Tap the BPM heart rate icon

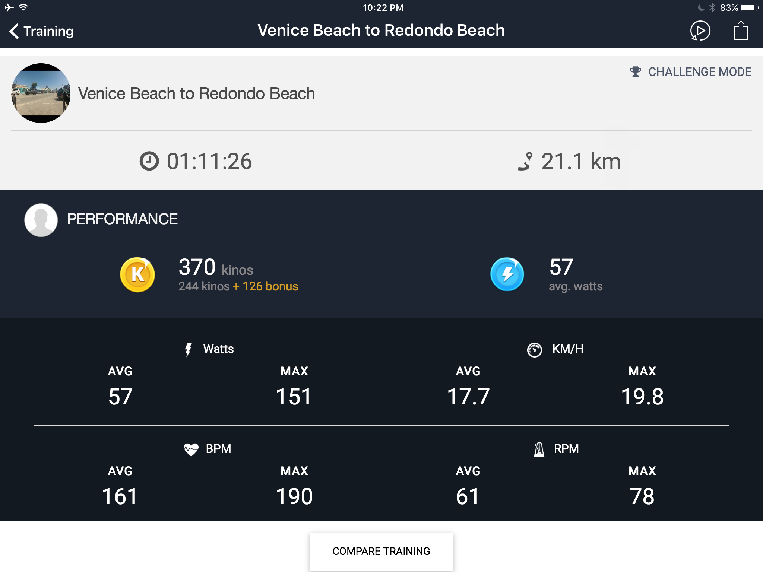(x=191, y=449)
